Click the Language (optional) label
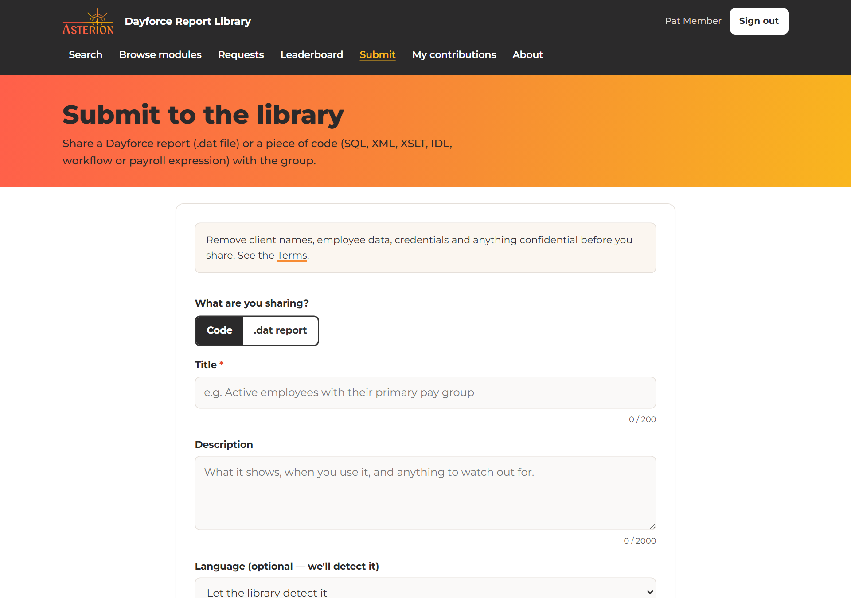 tap(287, 566)
